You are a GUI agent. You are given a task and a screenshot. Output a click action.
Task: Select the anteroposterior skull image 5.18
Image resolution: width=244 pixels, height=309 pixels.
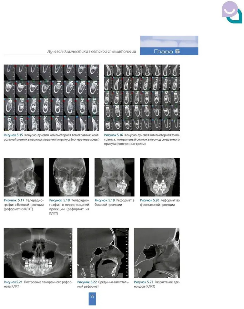(x=69, y=177)
